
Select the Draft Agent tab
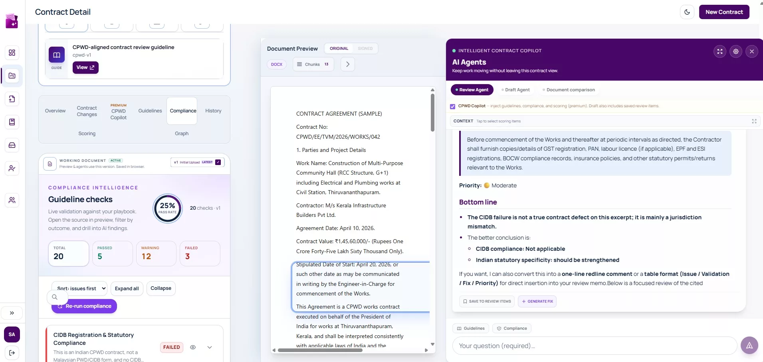(516, 90)
